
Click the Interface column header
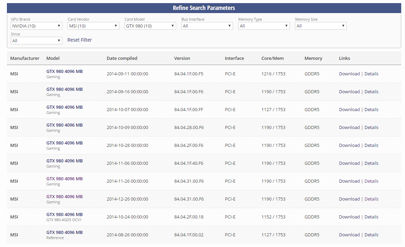[x=234, y=58]
